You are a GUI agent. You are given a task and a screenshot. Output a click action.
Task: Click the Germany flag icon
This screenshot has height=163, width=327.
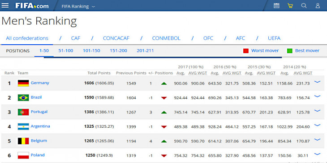(23, 83)
